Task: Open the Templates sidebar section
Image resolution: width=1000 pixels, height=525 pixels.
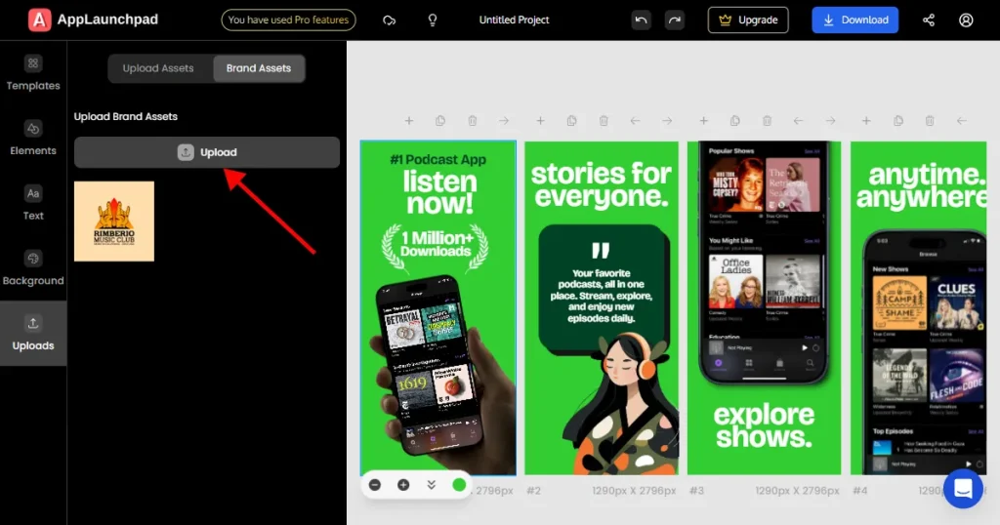Action: tap(33, 73)
